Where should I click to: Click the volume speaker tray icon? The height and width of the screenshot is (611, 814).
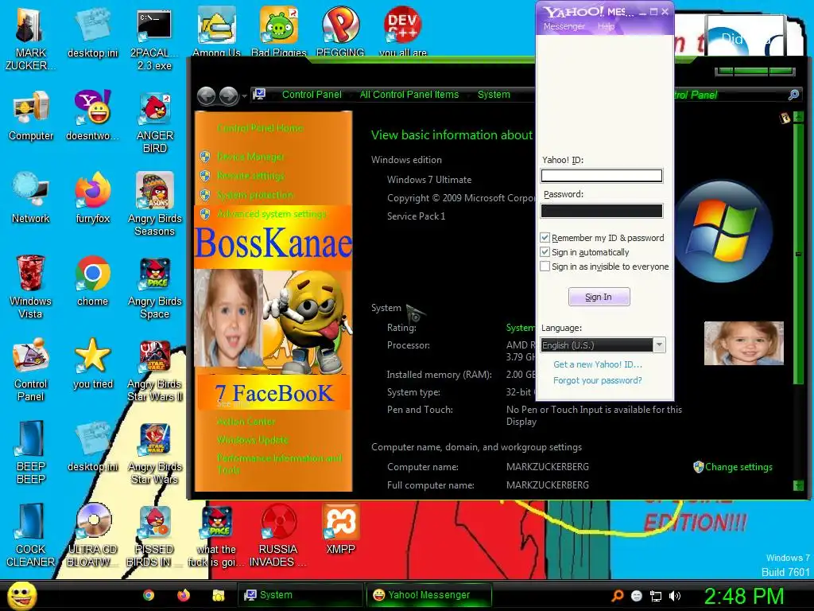pyautogui.click(x=675, y=596)
